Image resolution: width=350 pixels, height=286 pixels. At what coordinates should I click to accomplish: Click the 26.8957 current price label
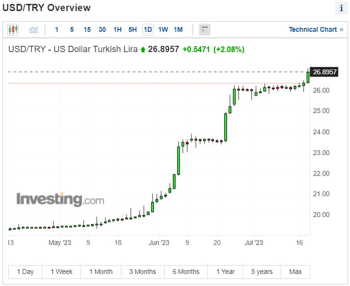point(324,72)
